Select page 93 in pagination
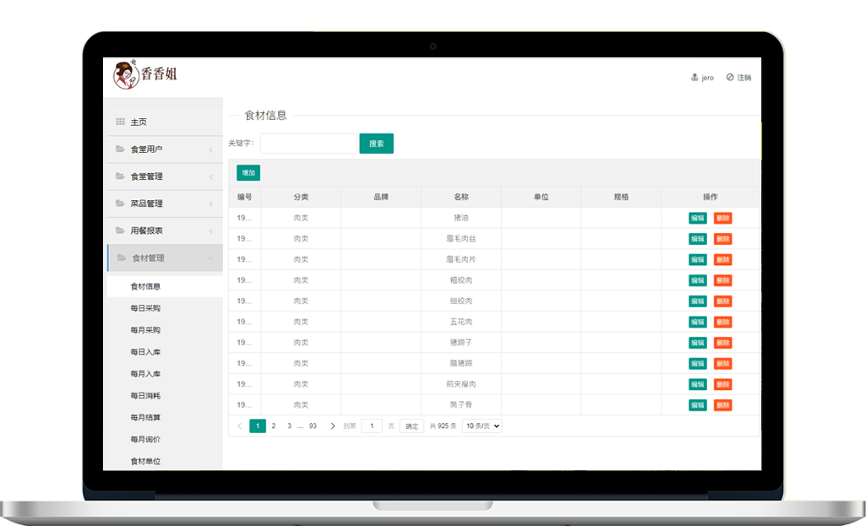This screenshot has height=526, width=866. (313, 426)
